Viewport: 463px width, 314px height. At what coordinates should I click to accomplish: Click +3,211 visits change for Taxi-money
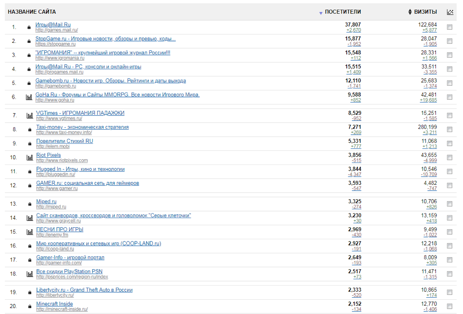pyautogui.click(x=429, y=133)
